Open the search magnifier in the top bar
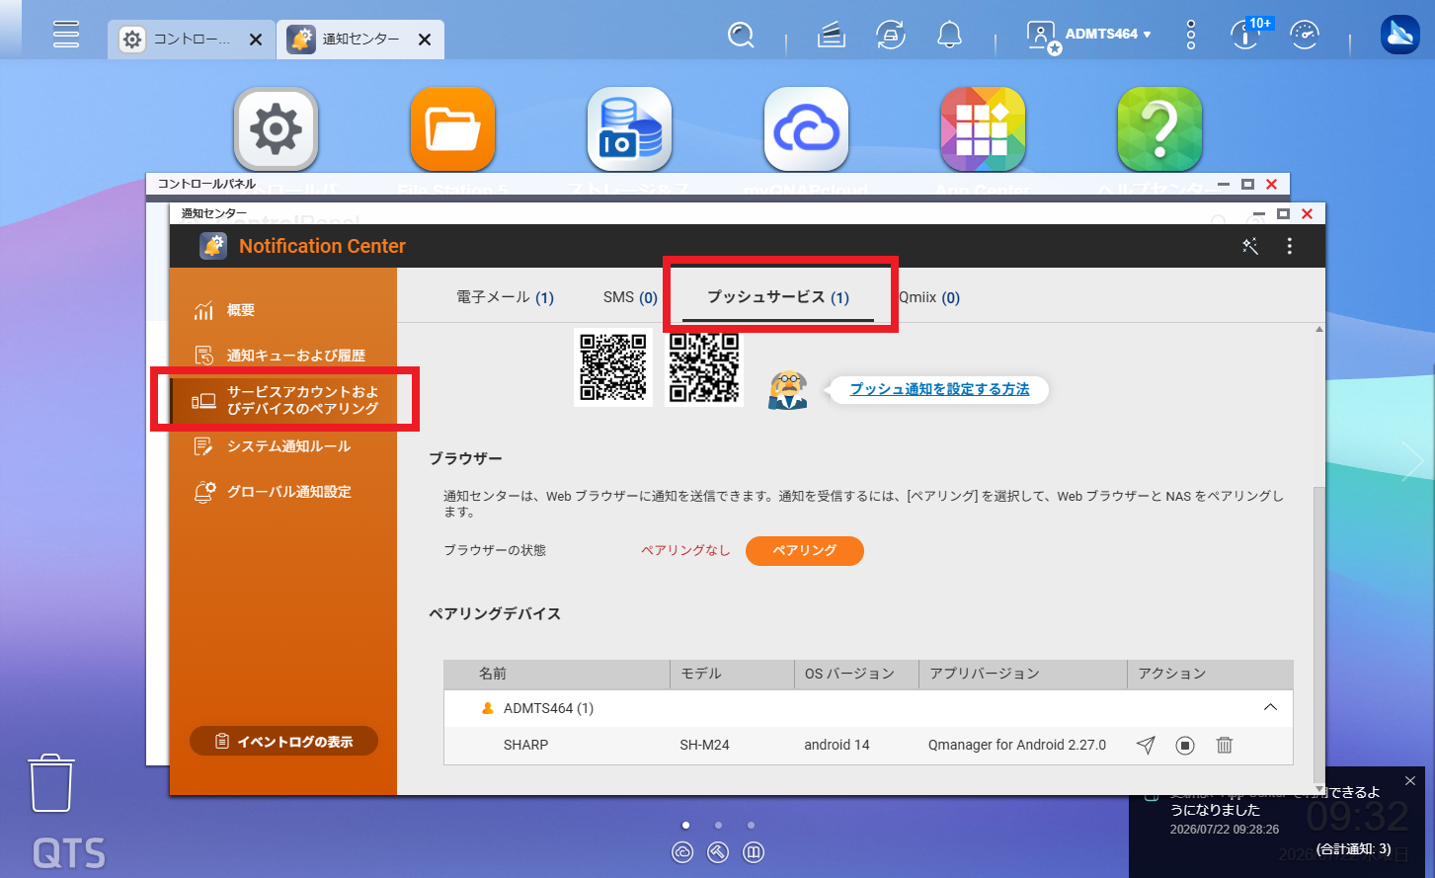Viewport: 1435px width, 878px height. 741,36
